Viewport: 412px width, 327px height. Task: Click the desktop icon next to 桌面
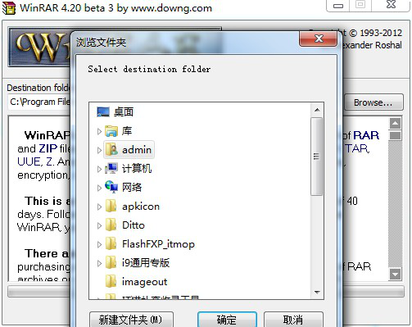coord(103,112)
